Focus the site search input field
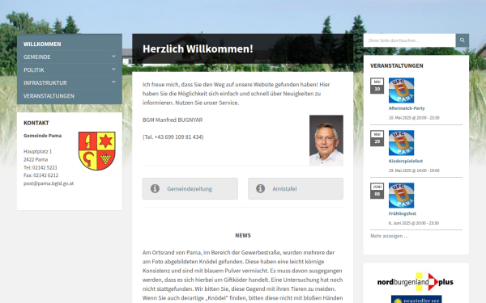 coord(409,40)
